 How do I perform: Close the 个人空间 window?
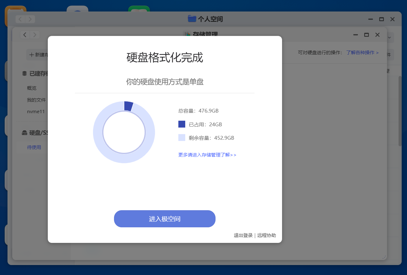pos(392,19)
